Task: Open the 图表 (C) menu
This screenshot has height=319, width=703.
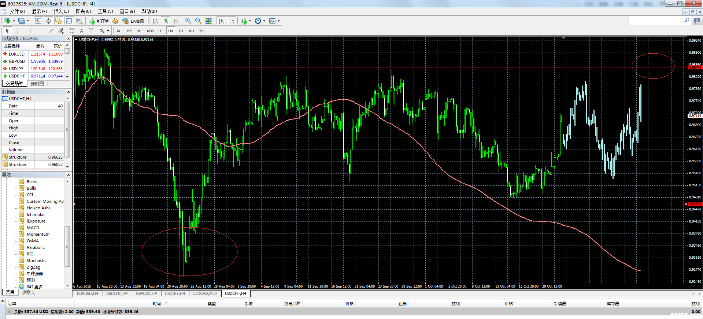Action: tap(83, 11)
